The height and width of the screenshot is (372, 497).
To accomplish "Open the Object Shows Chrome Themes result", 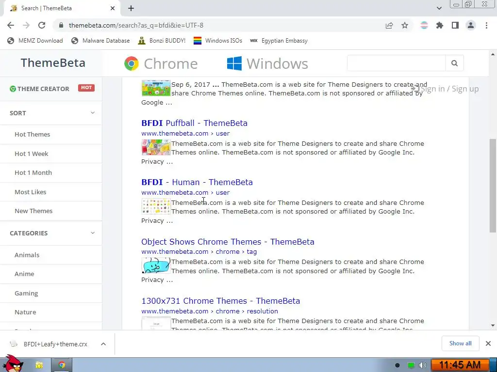I will pos(228,242).
